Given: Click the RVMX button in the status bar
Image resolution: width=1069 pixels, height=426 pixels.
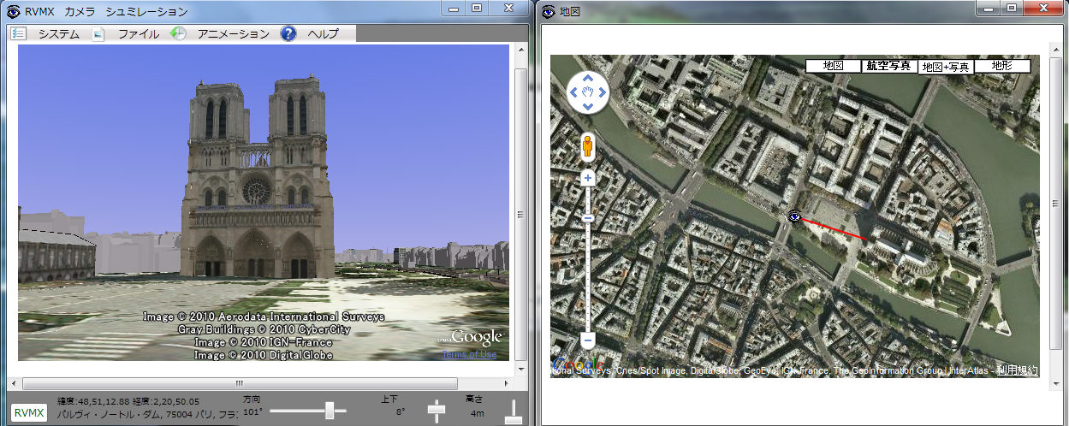Looking at the screenshot, I should click(29, 413).
